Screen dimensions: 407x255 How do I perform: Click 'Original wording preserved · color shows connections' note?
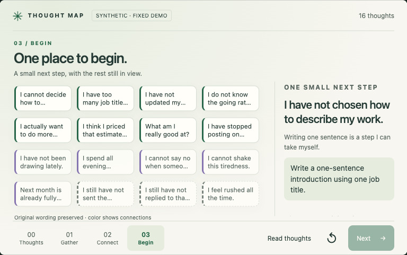83,217
